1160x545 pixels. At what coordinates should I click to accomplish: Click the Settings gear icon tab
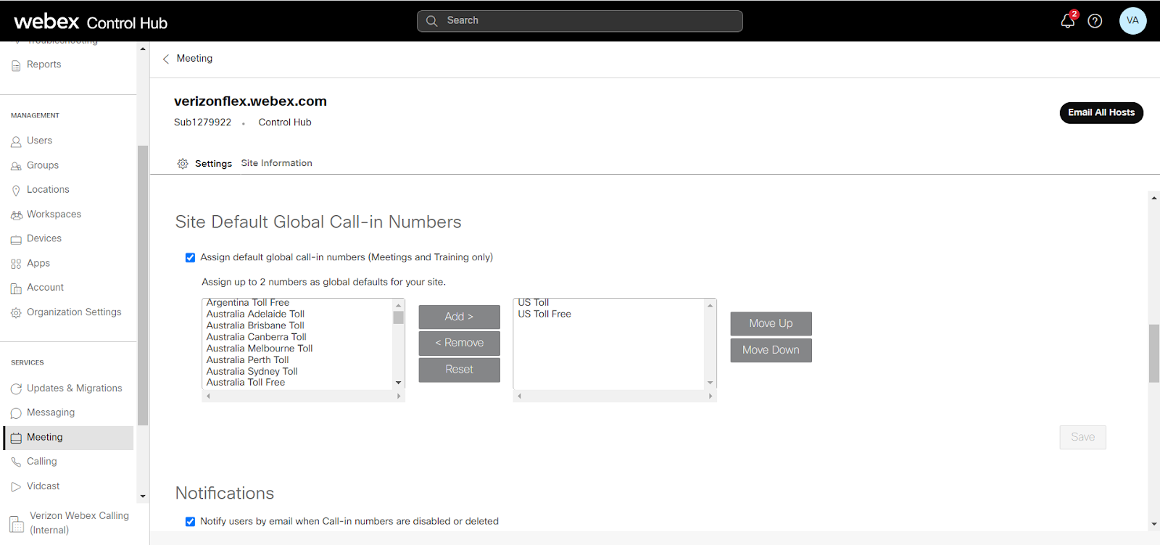coord(183,164)
